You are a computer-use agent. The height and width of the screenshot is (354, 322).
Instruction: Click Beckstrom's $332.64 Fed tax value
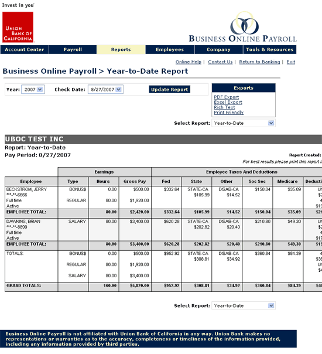(x=172, y=189)
